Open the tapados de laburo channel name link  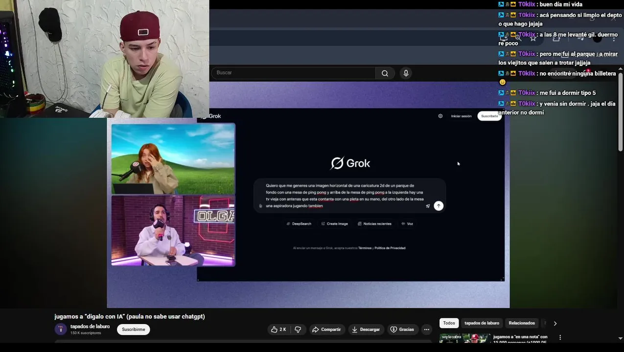coord(90,327)
